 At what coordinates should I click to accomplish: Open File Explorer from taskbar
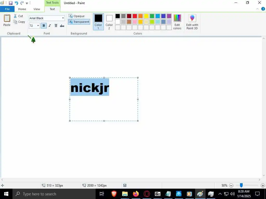(x=125, y=194)
